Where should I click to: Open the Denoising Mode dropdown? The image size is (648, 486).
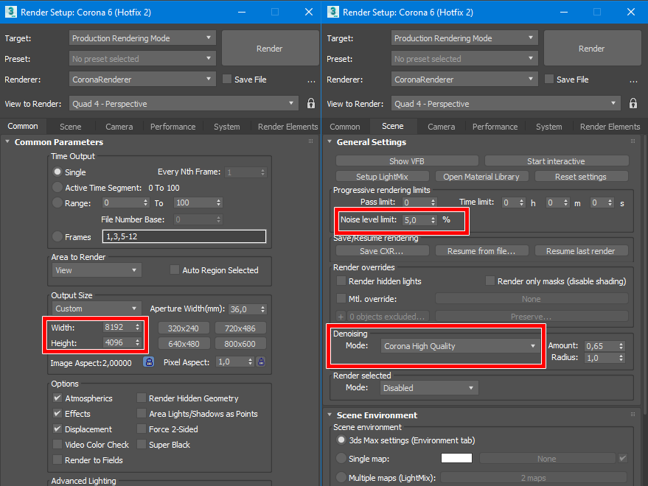pyautogui.click(x=460, y=346)
